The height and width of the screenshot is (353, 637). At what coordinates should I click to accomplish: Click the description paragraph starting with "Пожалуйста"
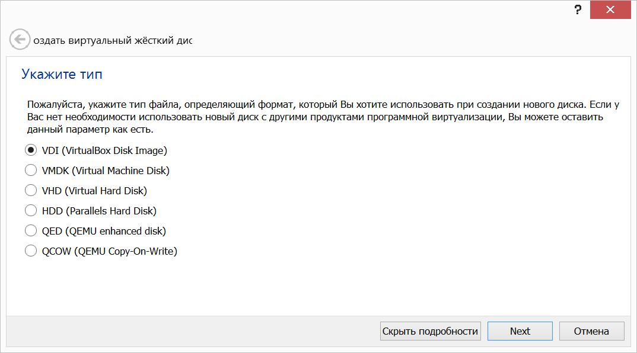coord(323,117)
